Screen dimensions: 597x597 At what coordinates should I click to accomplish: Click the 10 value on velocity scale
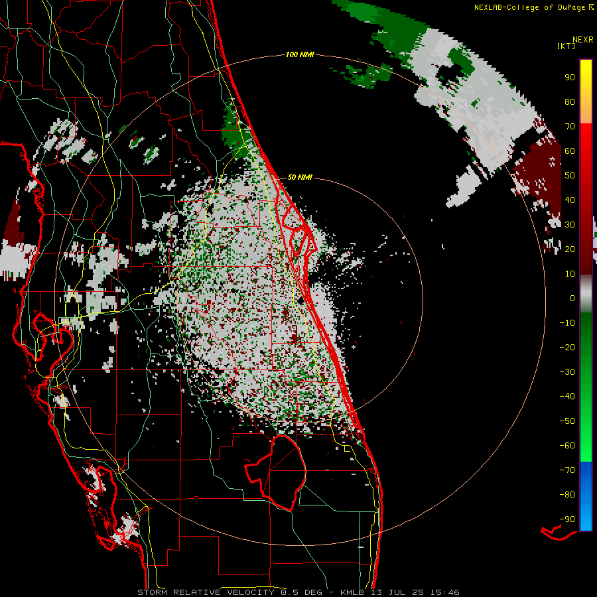click(570, 274)
